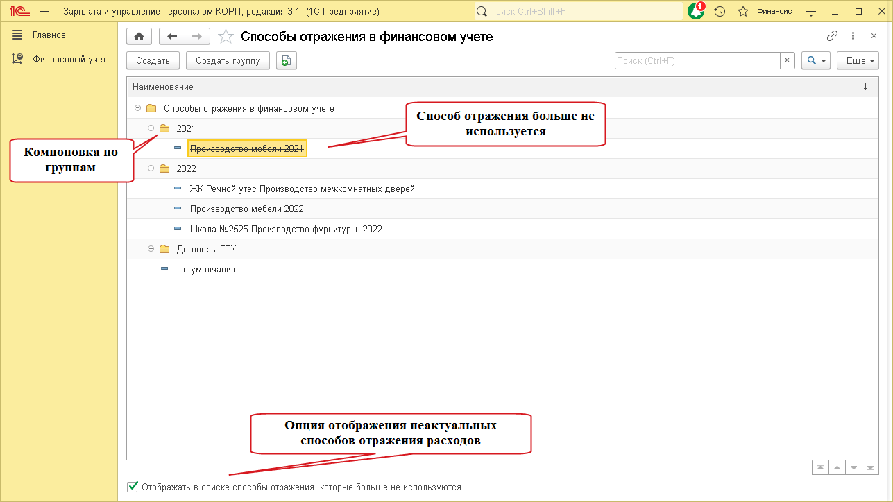Open Финансовый учет section
893x502 pixels.
(69, 59)
